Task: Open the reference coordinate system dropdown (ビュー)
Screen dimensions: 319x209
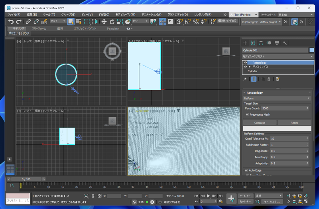Action: [x=140, y=21]
